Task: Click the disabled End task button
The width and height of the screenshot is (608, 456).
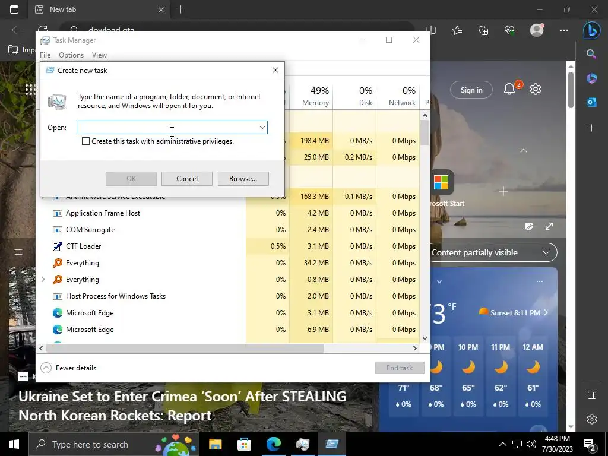Action: [400, 368]
